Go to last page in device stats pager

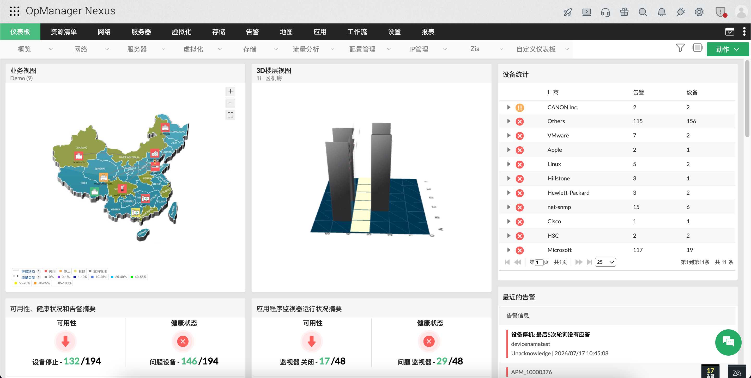coord(590,262)
